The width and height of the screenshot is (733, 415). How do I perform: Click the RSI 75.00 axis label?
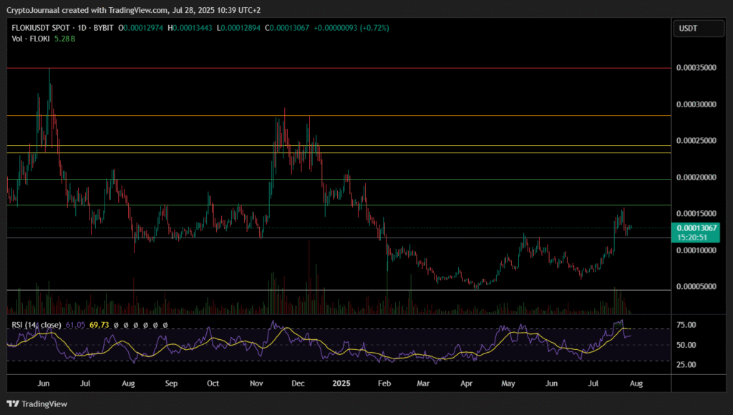[x=686, y=325]
